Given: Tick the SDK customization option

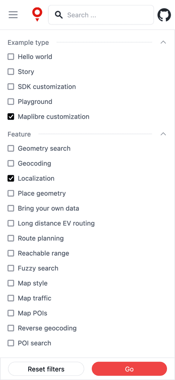Looking at the screenshot, I should point(11,87).
